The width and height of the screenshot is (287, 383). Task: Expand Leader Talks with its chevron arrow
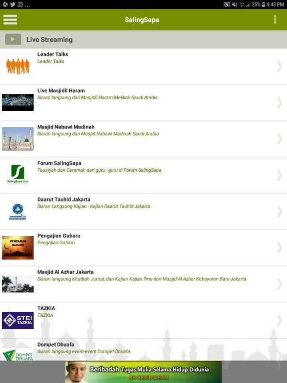click(x=279, y=66)
